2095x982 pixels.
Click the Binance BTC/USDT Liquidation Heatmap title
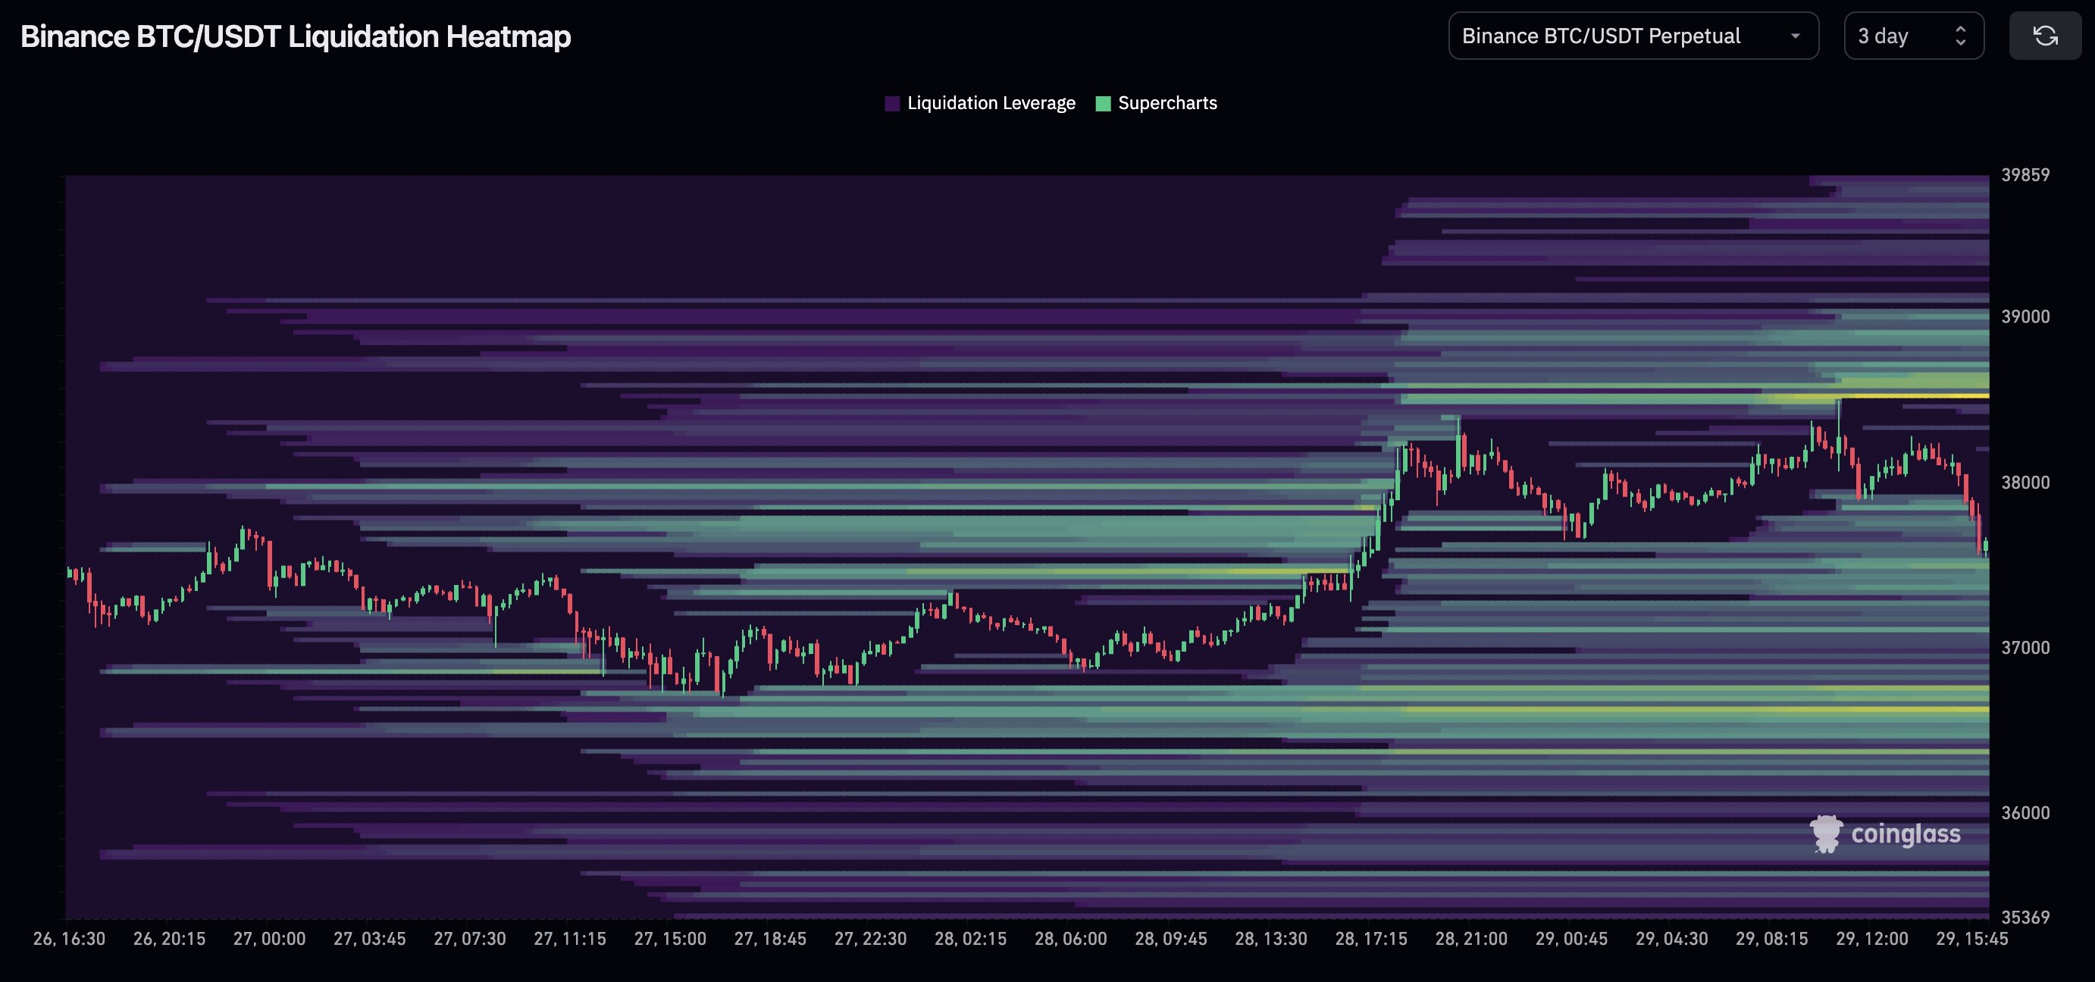pos(295,36)
